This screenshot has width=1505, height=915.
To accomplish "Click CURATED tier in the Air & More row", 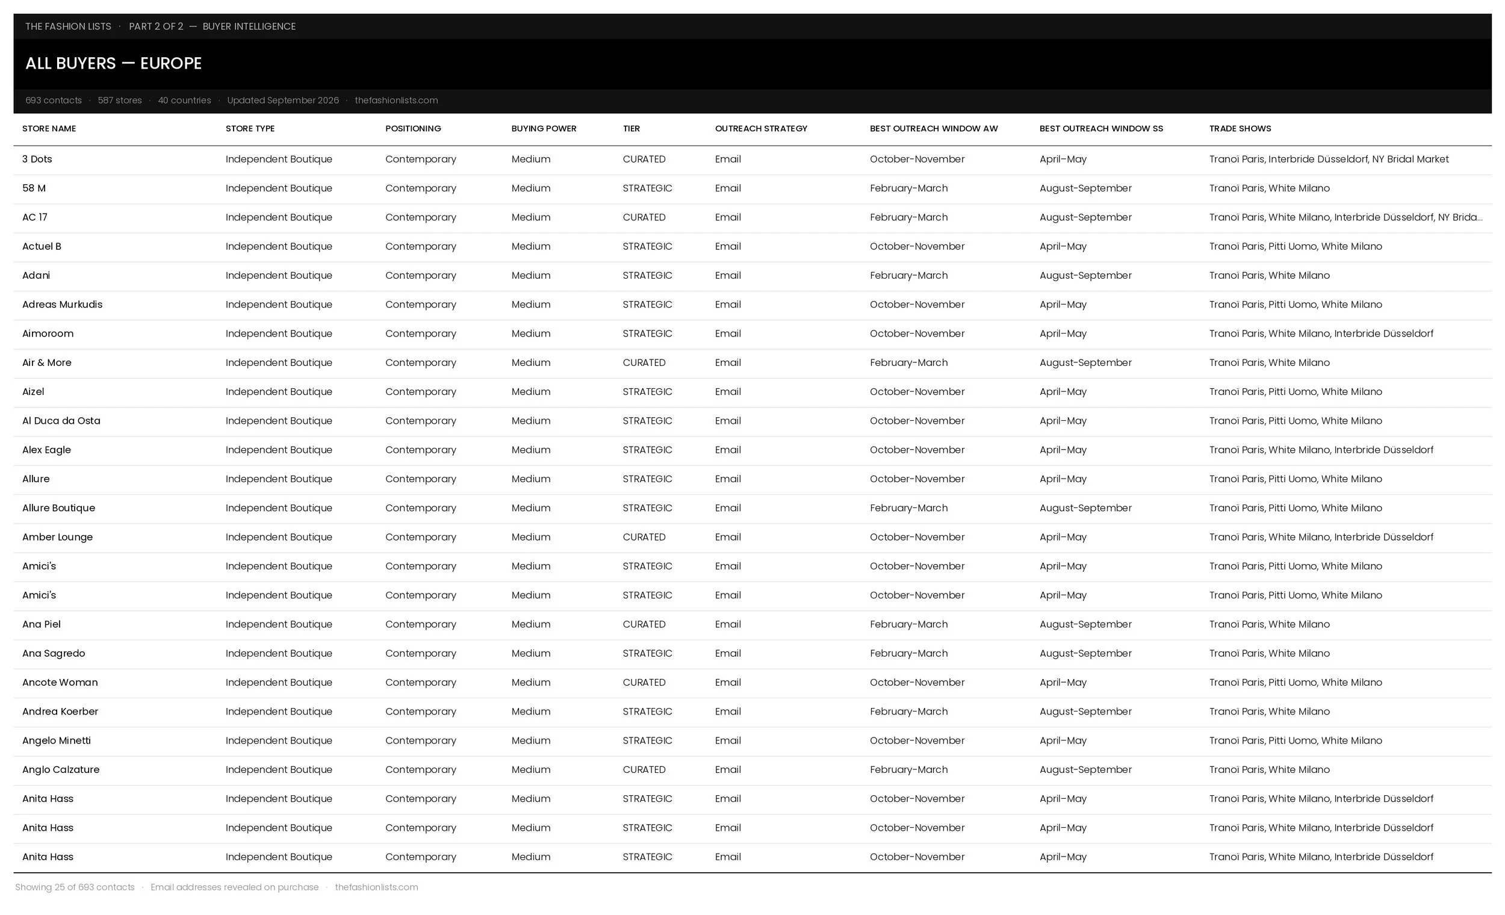I will [644, 362].
